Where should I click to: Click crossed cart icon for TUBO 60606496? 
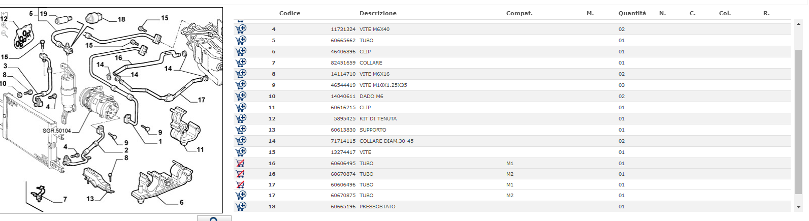click(240, 184)
